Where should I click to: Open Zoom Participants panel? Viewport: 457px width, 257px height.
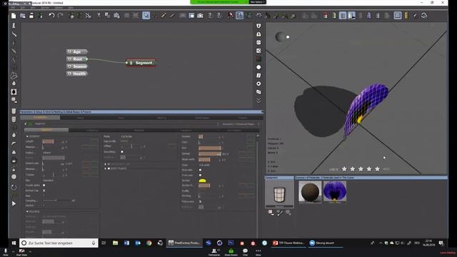(x=214, y=252)
